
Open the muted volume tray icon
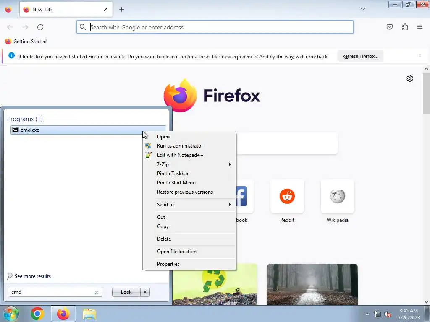tap(388, 314)
